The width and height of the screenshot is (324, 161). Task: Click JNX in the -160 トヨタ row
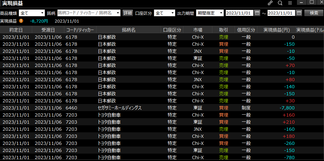[x=198, y=129]
